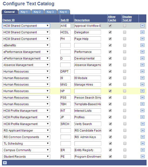Switch to the Key 2 tab
148x167 pixels.
point(37,12)
